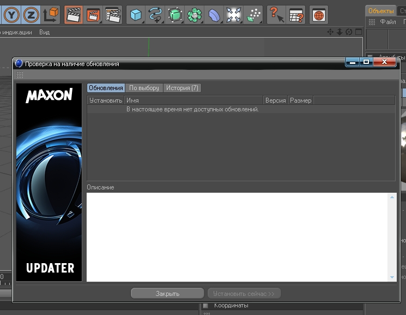This screenshot has width=406, height=315.
Task: Click the green subdivision surface cube icon
Action: click(x=175, y=15)
